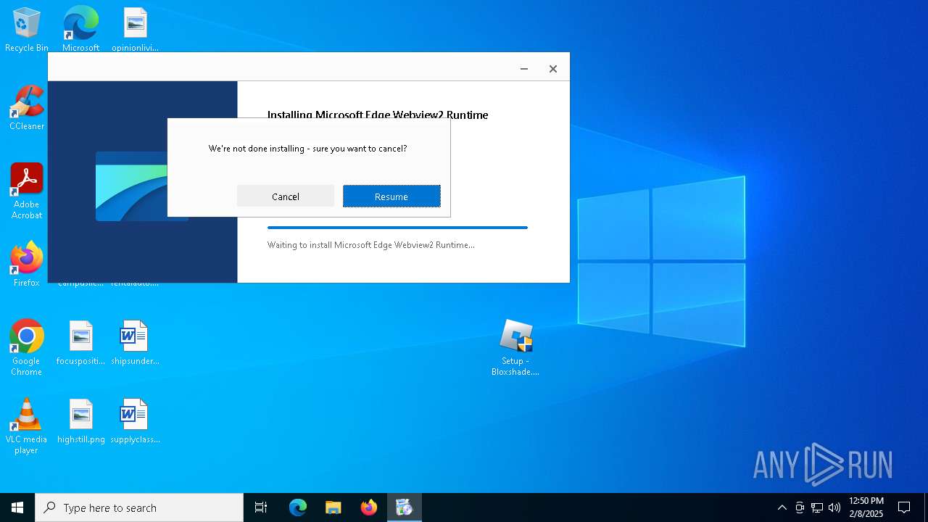Viewport: 928px width, 522px height.
Task: Open the network status tray icon
Action: click(x=817, y=507)
